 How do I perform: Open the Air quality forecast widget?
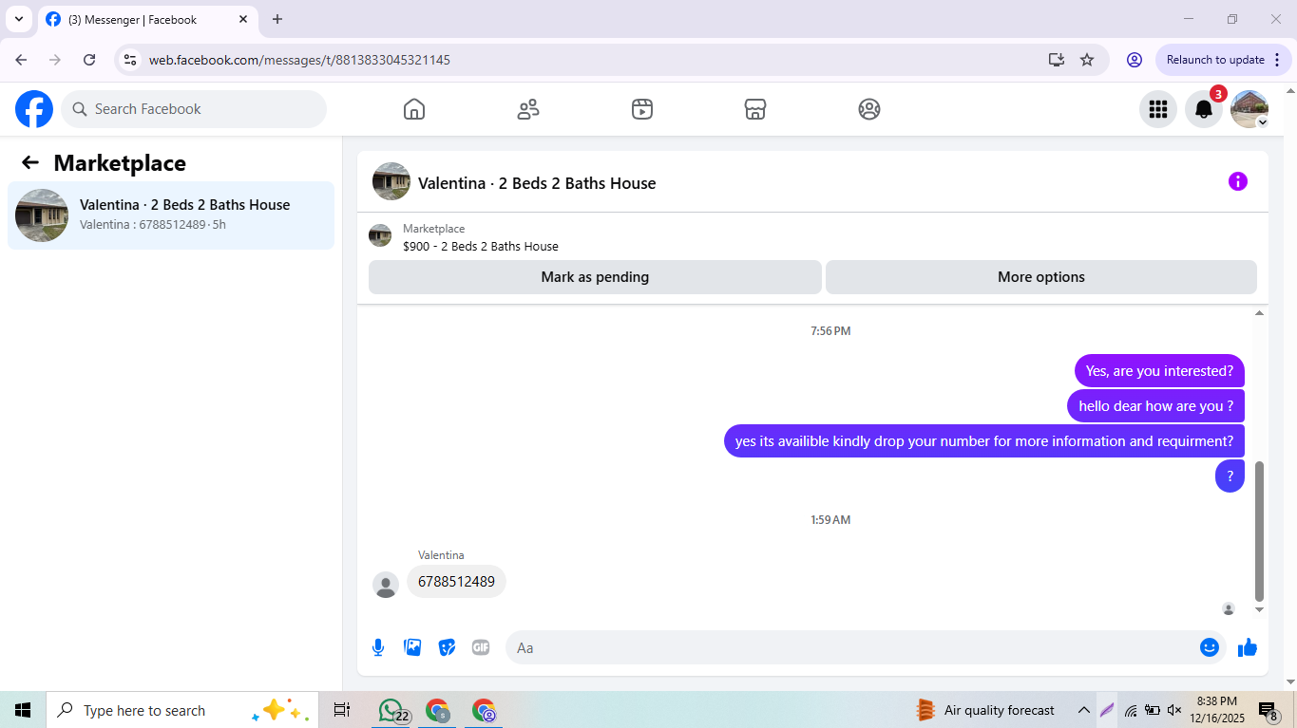(985, 710)
